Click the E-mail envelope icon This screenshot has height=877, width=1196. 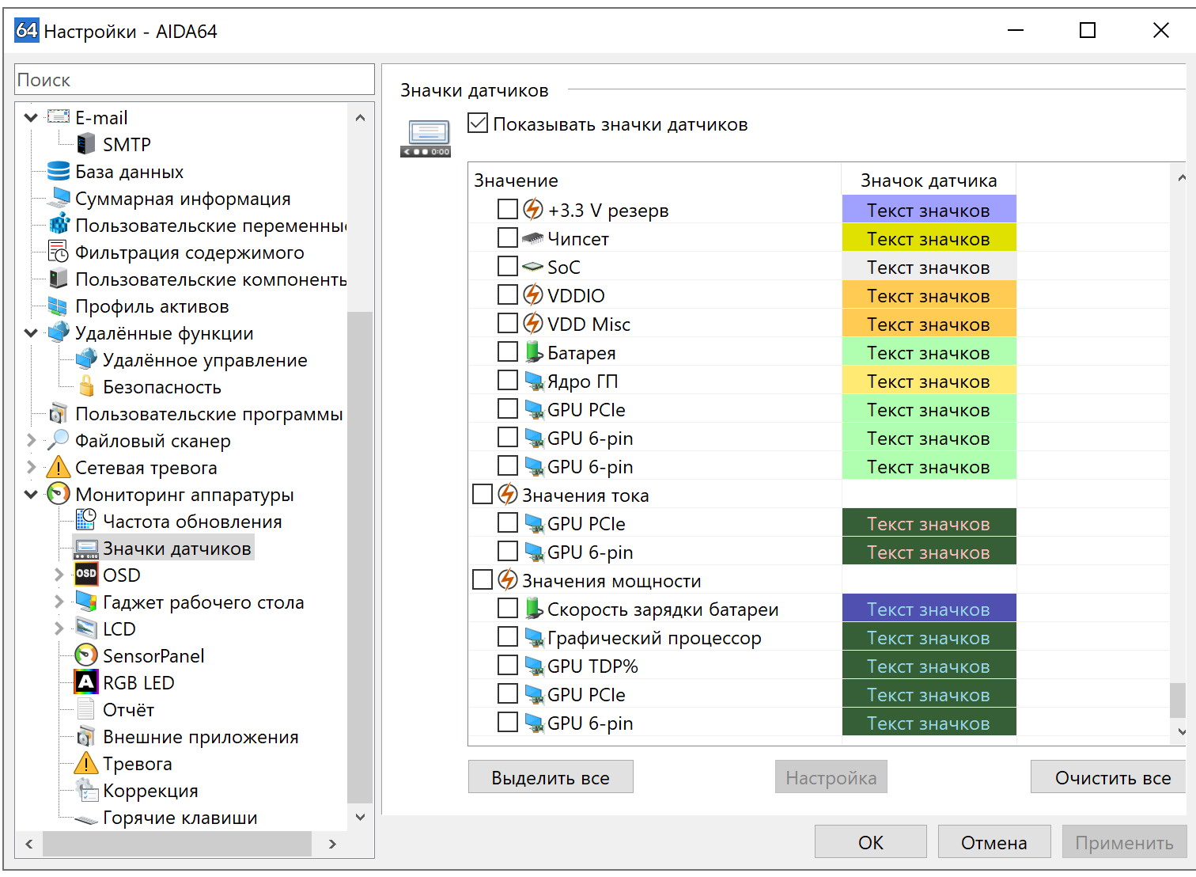click(x=59, y=117)
